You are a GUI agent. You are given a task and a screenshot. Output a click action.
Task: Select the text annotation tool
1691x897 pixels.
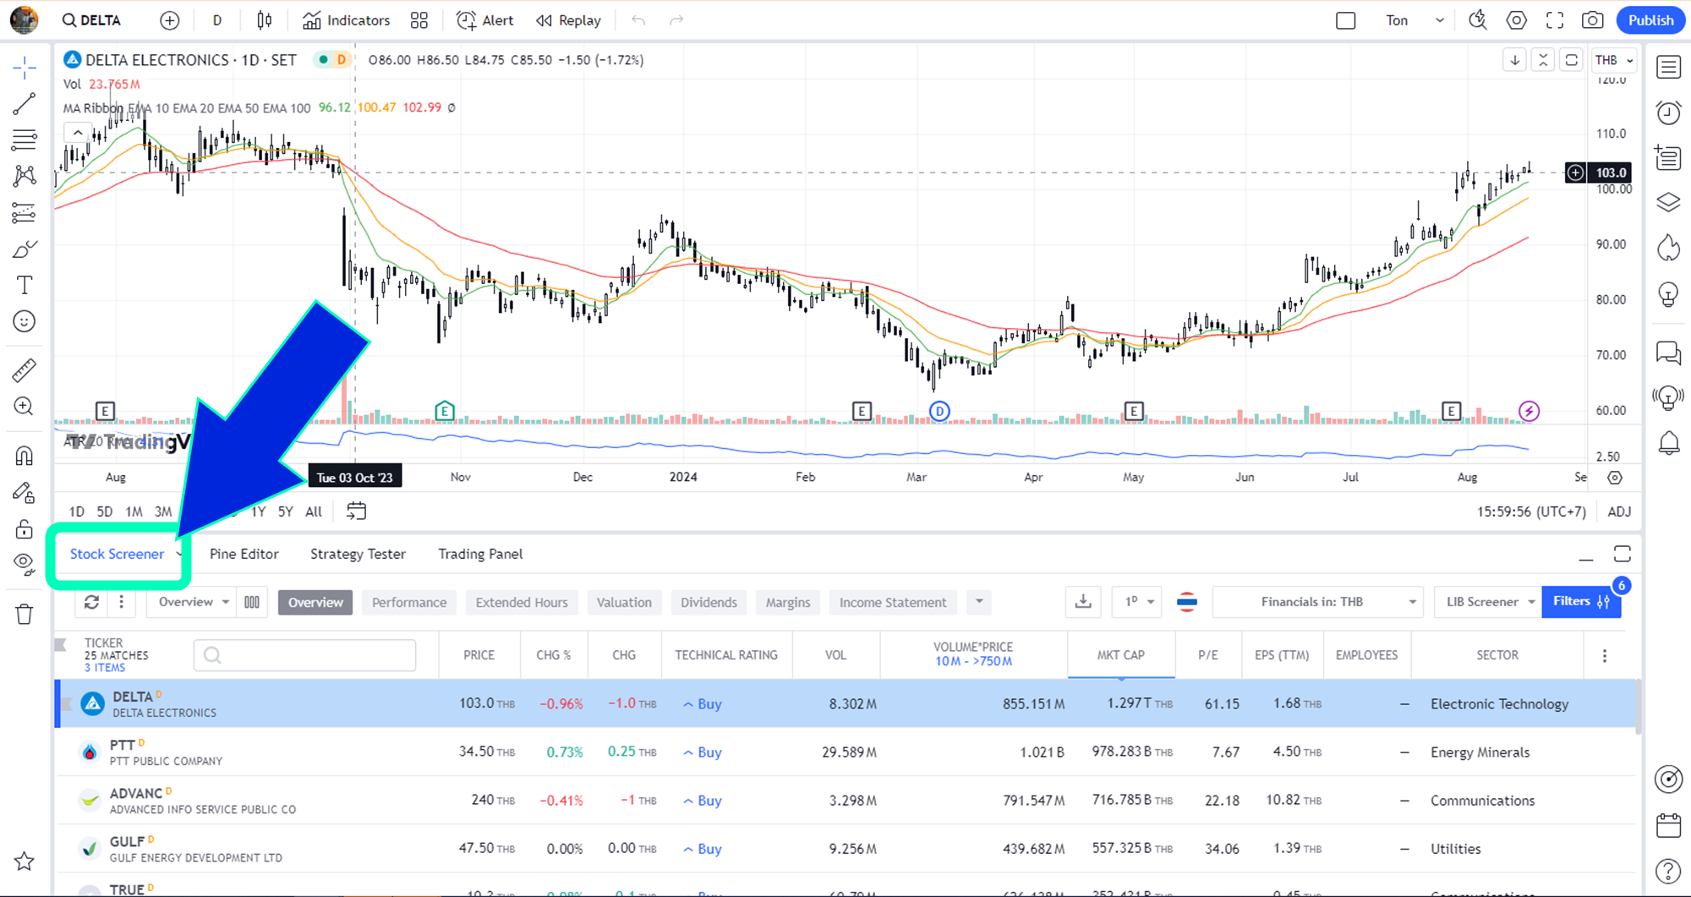click(25, 286)
